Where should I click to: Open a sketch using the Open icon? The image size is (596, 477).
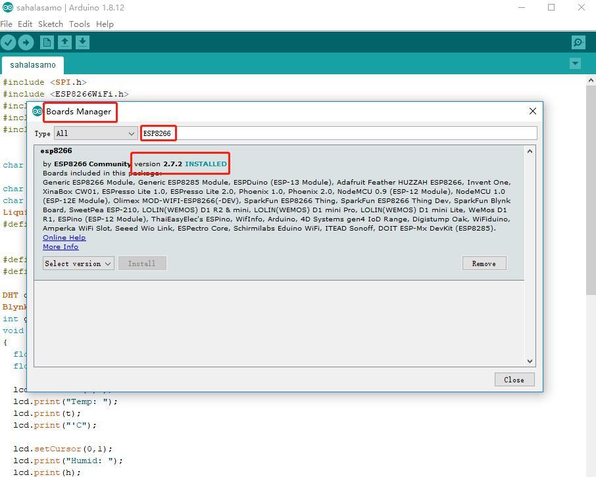click(x=64, y=42)
